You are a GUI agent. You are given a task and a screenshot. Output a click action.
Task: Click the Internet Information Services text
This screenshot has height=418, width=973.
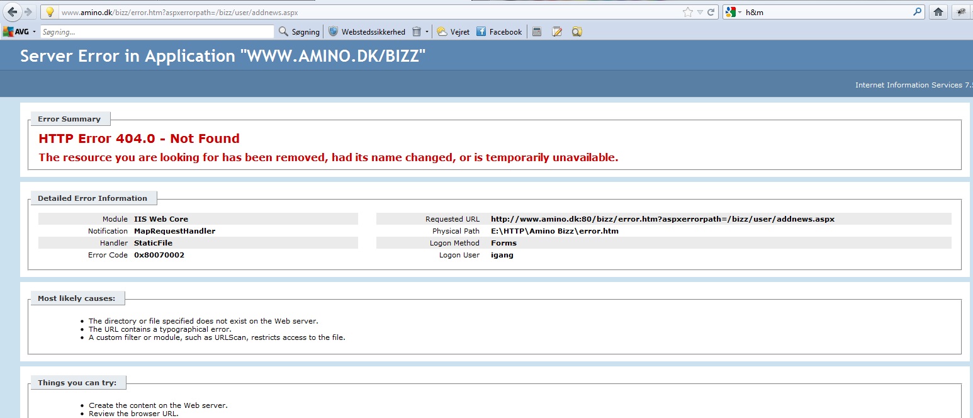913,85
